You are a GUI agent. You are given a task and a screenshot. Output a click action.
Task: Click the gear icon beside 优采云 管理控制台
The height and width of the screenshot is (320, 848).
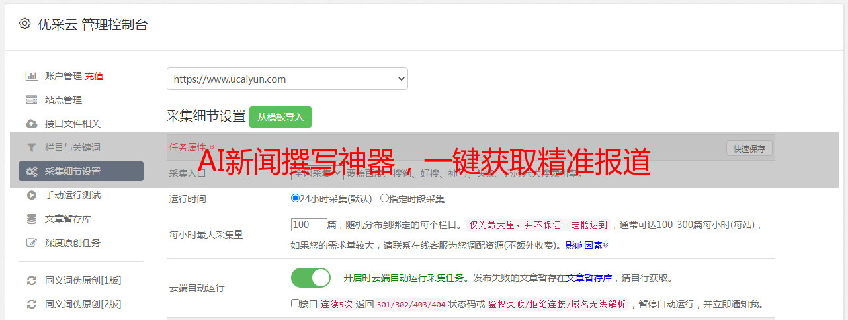pyautogui.click(x=24, y=24)
